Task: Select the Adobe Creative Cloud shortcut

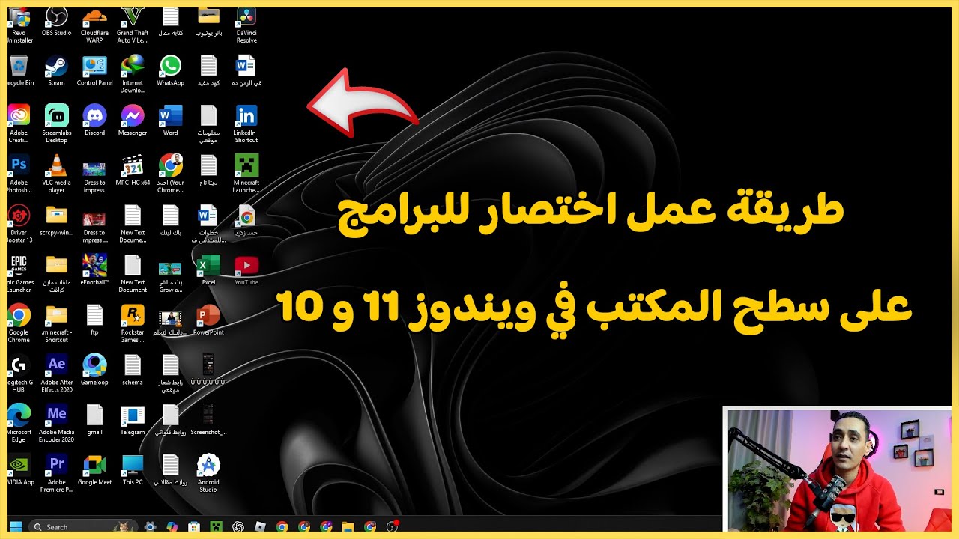Action: [x=19, y=125]
